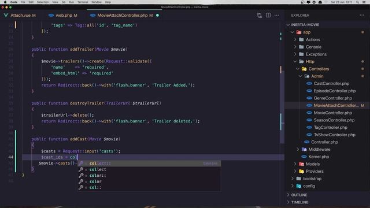Collapse the Admin folder
370x208 pixels.
click(x=300, y=76)
